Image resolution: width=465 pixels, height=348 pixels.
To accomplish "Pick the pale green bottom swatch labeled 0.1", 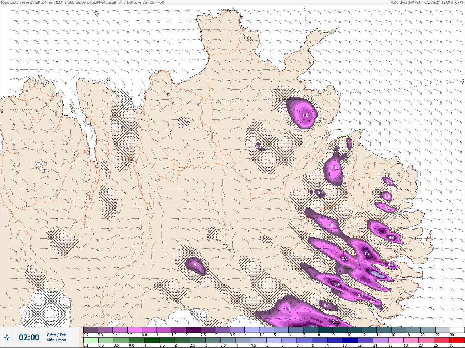I will (x=90, y=340).
